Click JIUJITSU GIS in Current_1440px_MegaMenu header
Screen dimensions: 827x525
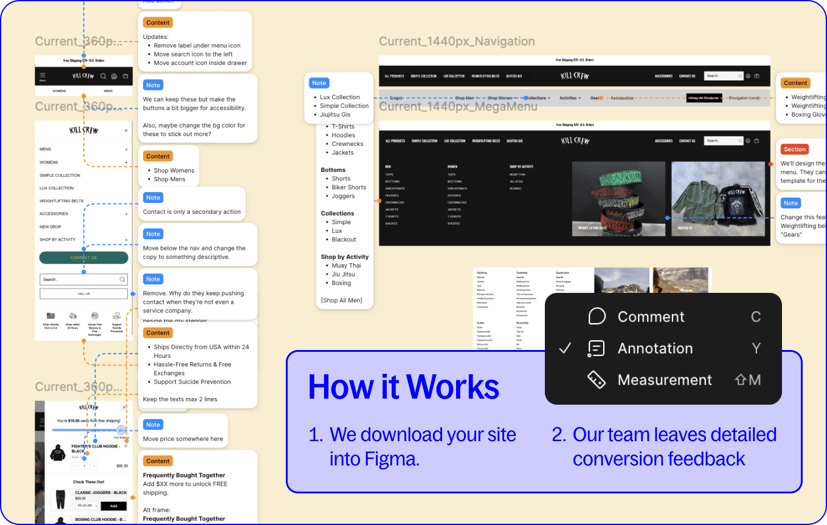(x=514, y=140)
